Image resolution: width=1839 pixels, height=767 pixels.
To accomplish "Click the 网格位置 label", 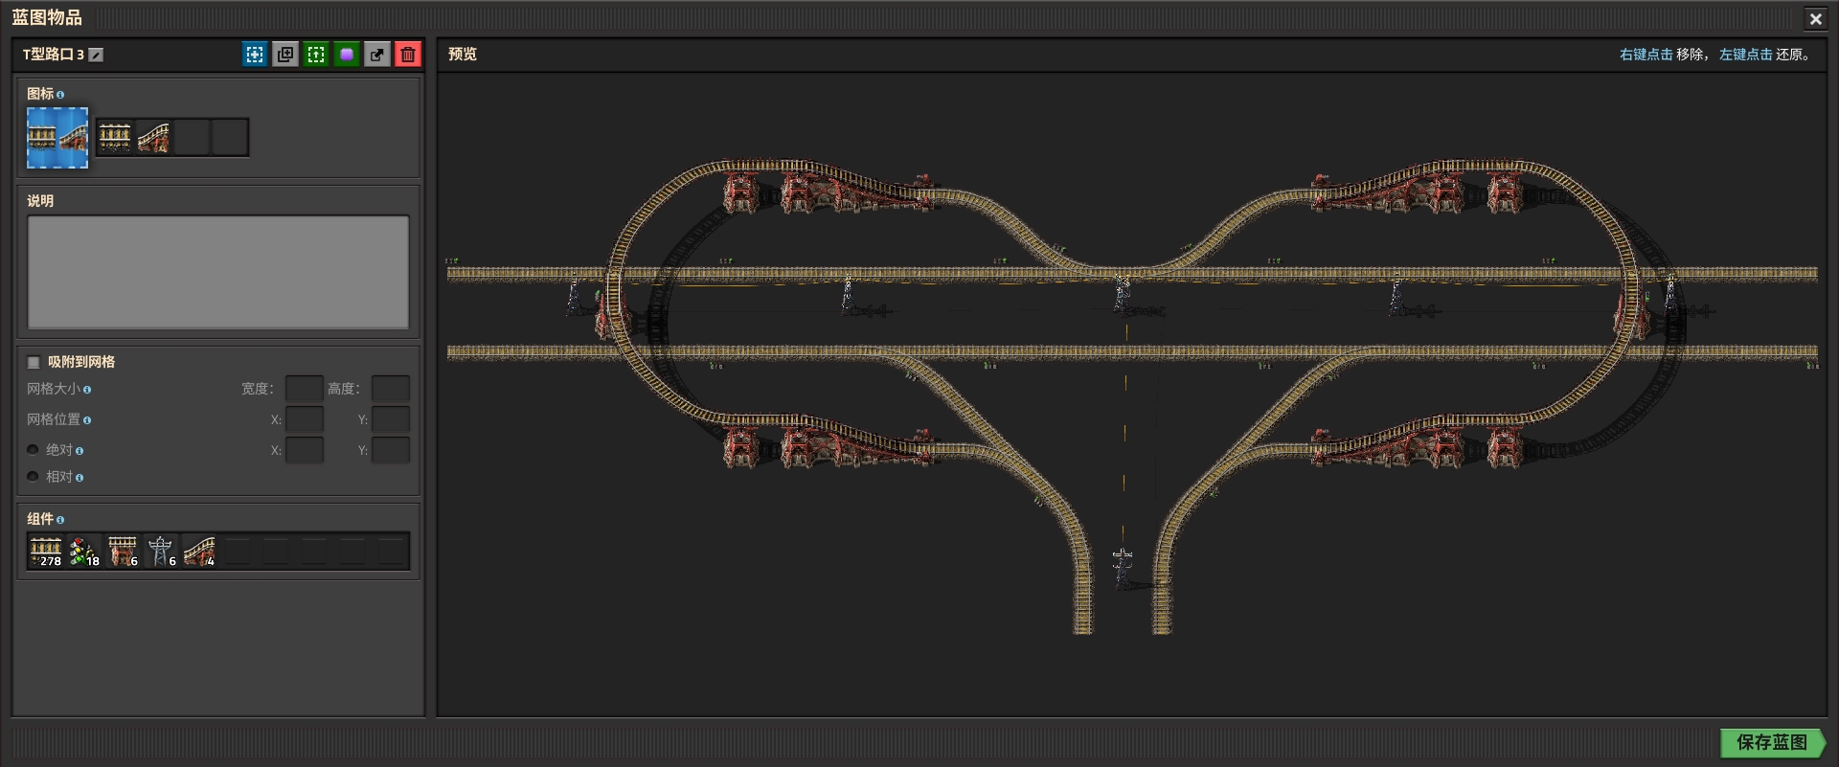I will click(x=54, y=419).
